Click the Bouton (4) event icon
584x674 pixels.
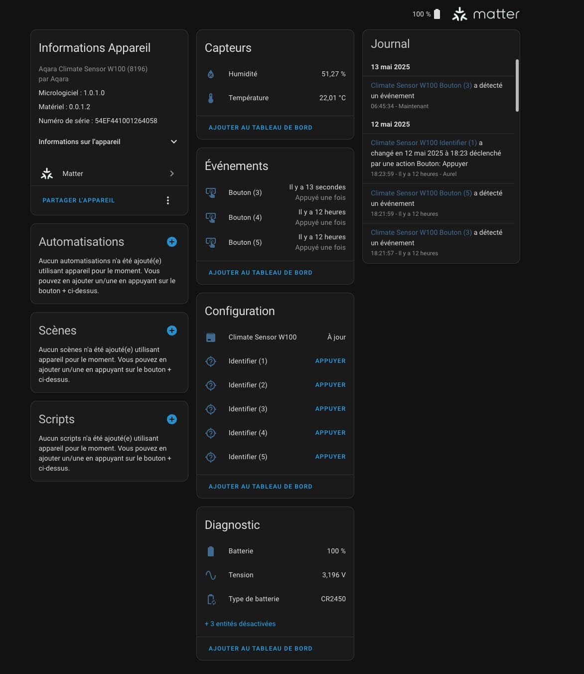(211, 217)
